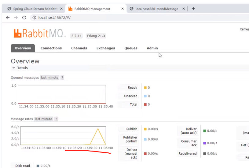Click the Overview page heading
This screenshot has height=168, width=249.
[25, 61]
